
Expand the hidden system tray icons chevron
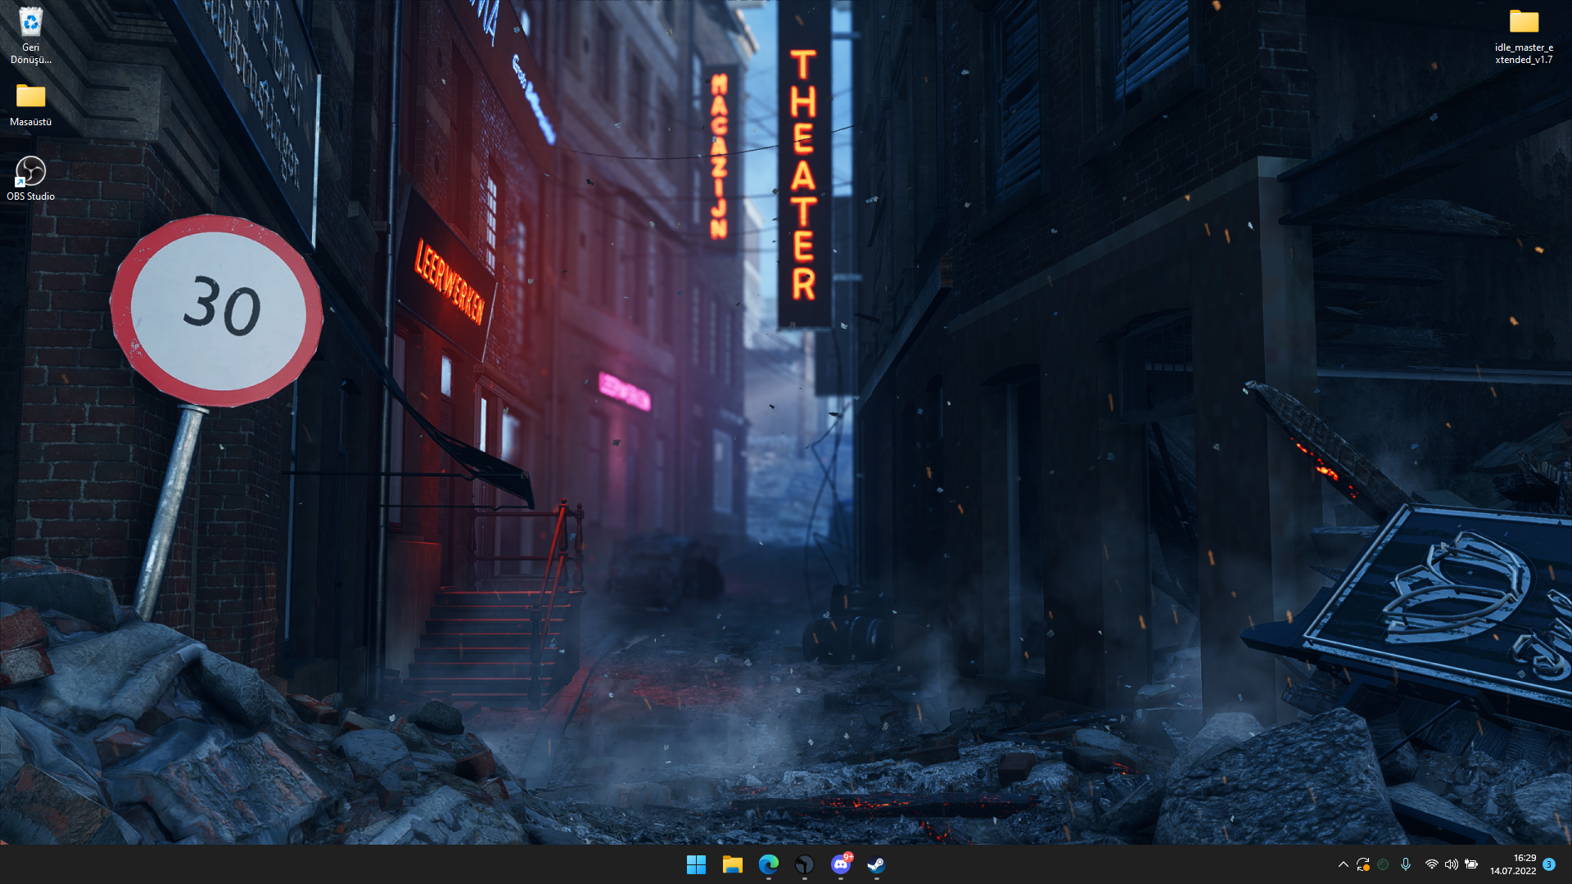click(1343, 864)
